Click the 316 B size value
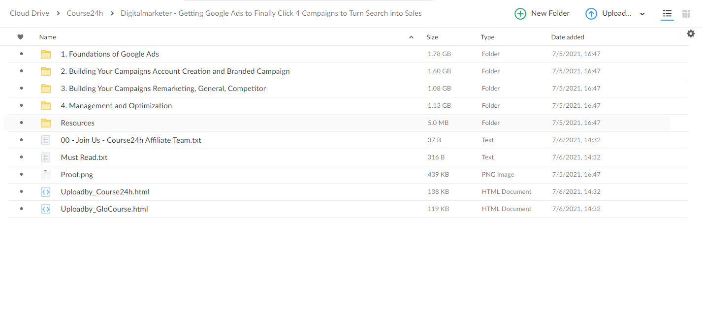The height and width of the screenshot is (310, 702). 436,157
